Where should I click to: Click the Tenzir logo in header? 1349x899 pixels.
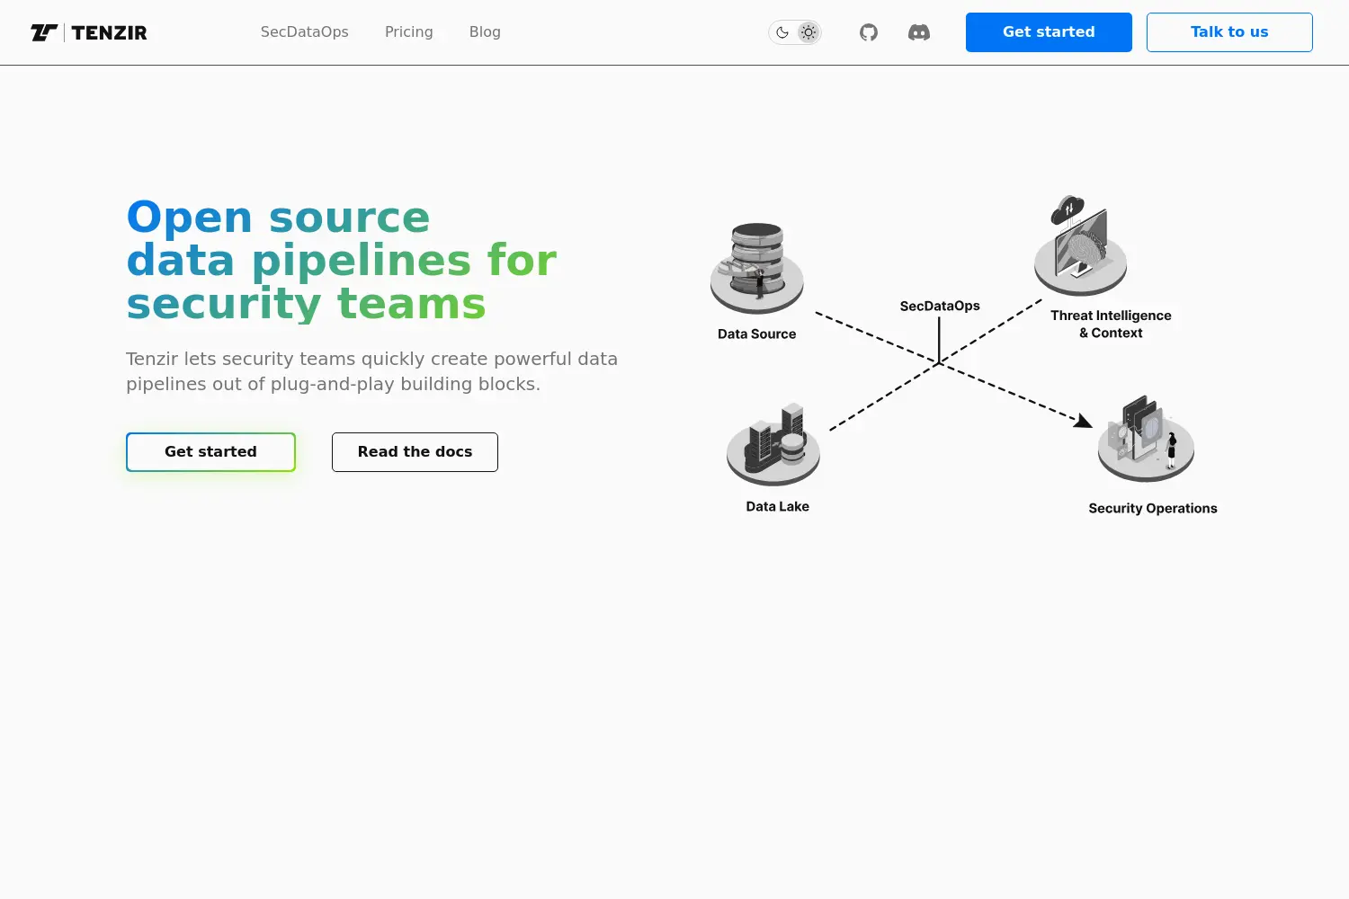pos(89,32)
